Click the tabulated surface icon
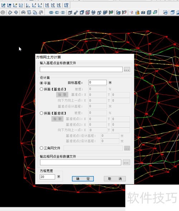This screenshot has height=211, width=179. [x=29, y=12]
